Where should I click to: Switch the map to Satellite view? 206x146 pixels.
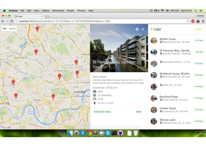pyautogui.click(x=12, y=29)
